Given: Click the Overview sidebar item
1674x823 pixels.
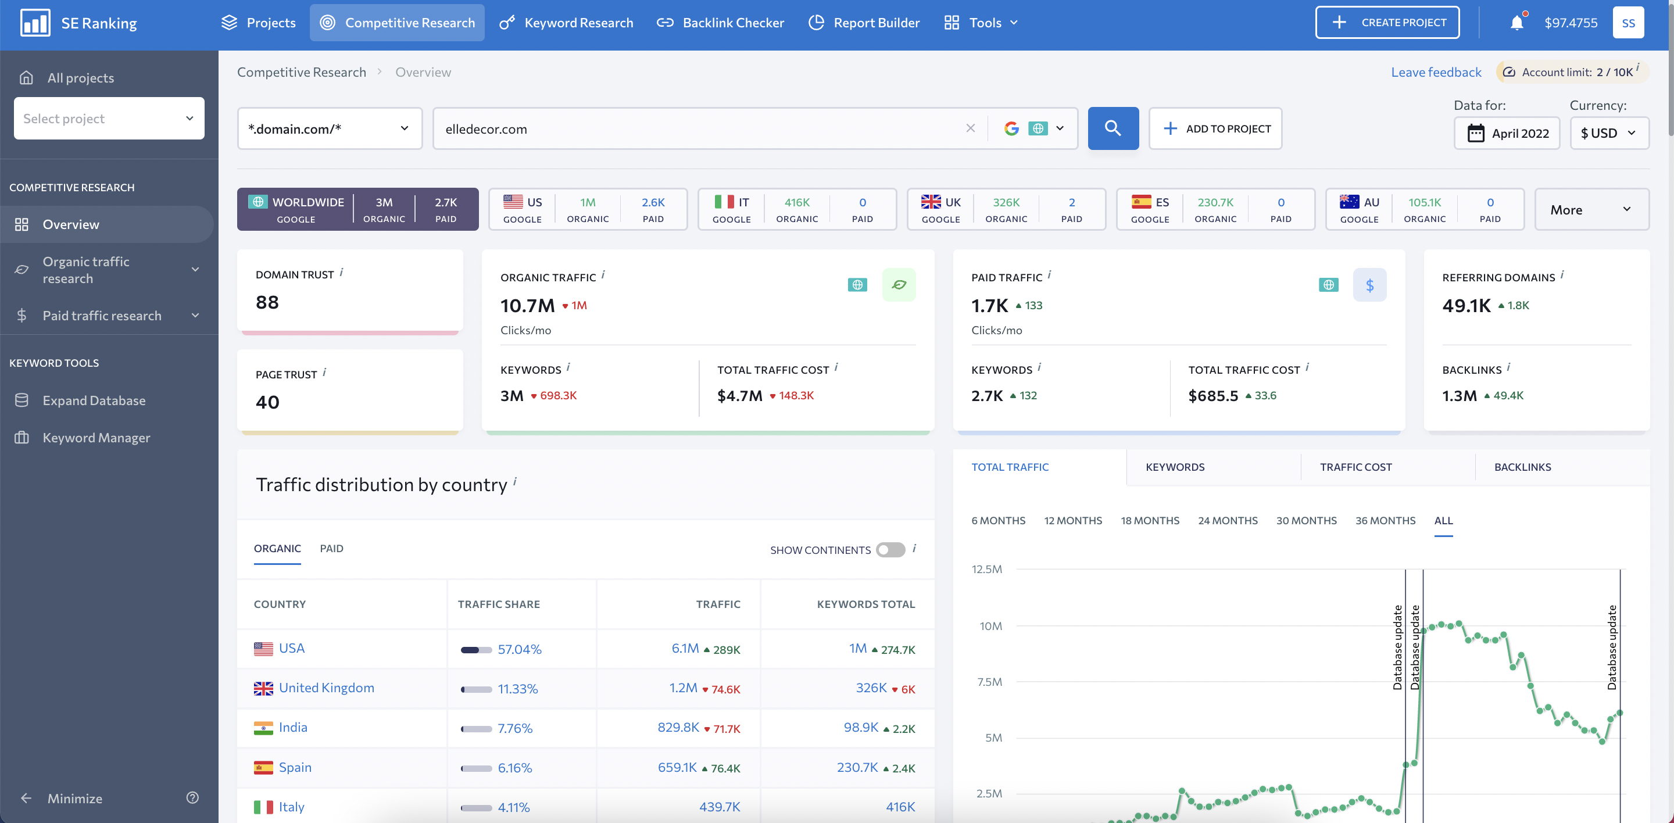Looking at the screenshot, I should (107, 224).
